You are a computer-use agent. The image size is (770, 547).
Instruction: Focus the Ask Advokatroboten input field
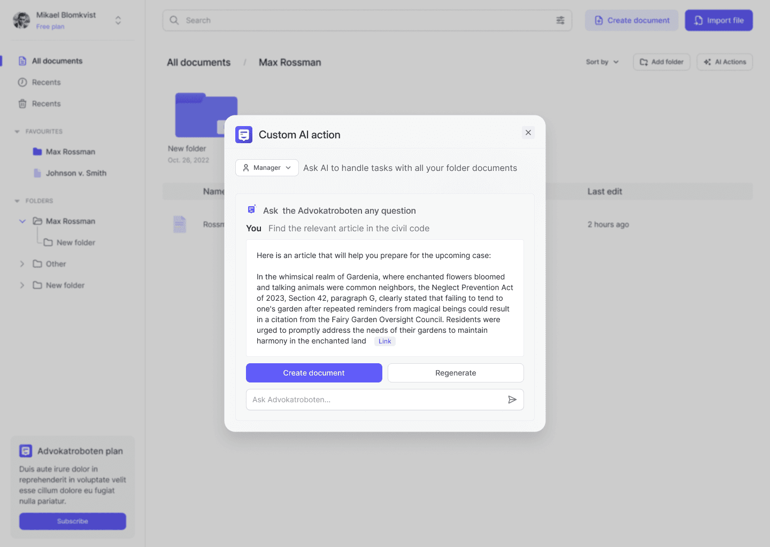point(385,400)
